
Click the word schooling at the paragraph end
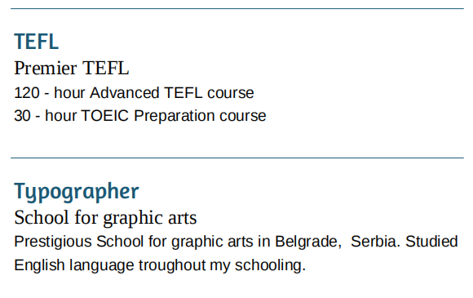coord(270,265)
